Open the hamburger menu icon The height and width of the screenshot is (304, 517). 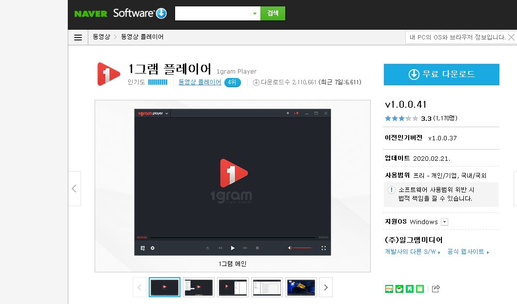coord(78,37)
